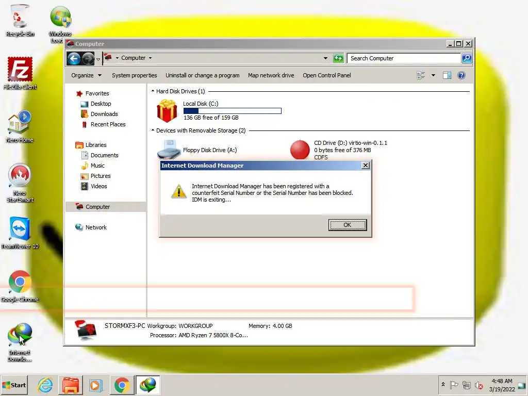Viewport: 528px width, 396px height.
Task: Open Google Chrome from the taskbar
Action: coord(122,385)
